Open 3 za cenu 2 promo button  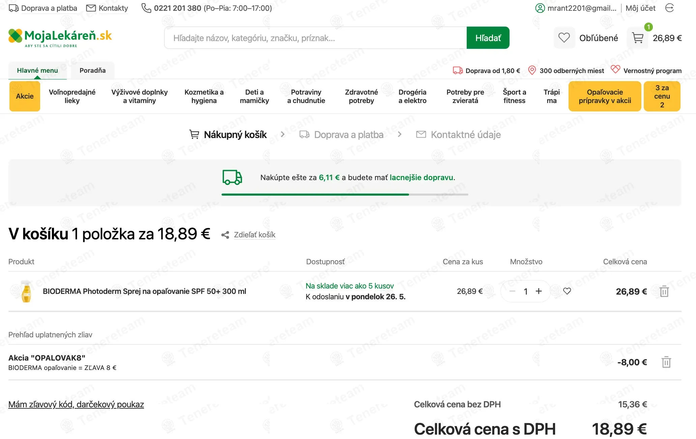(x=662, y=96)
